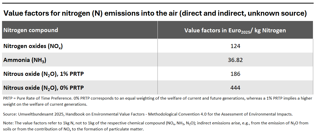The width and height of the screenshot is (316, 136).
Task: Select the "Ammonia (NH3)" row label
Action: (25, 60)
